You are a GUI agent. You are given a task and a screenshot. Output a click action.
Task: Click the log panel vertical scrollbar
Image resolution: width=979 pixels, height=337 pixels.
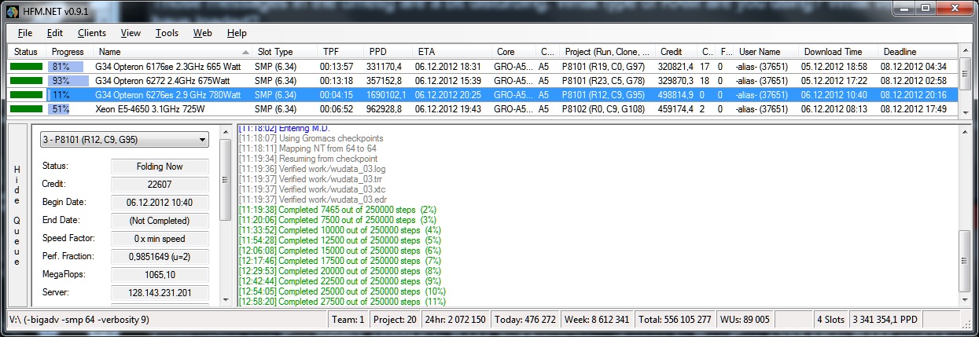pyautogui.click(x=964, y=215)
